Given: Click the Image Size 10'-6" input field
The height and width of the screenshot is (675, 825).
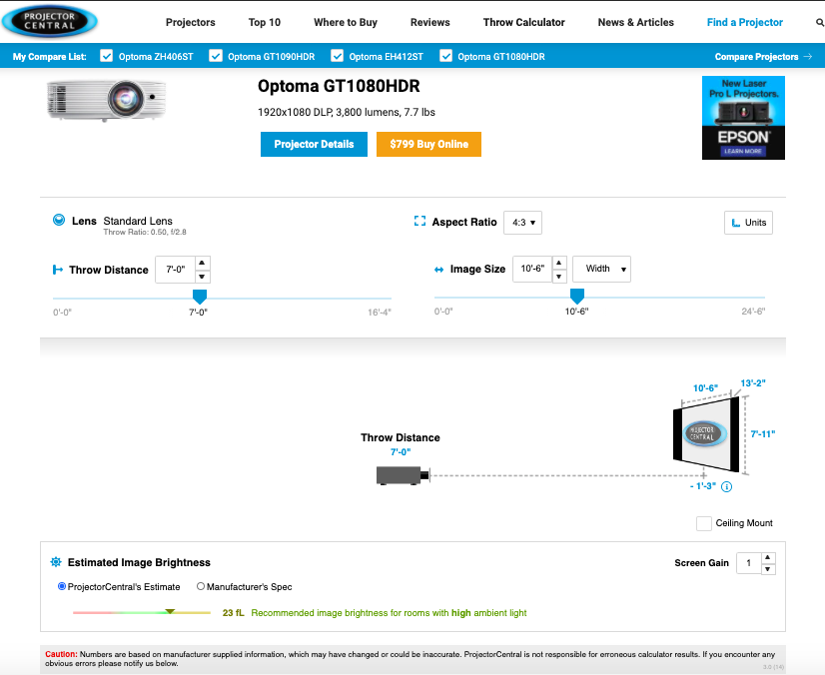Looking at the screenshot, I should pos(532,269).
